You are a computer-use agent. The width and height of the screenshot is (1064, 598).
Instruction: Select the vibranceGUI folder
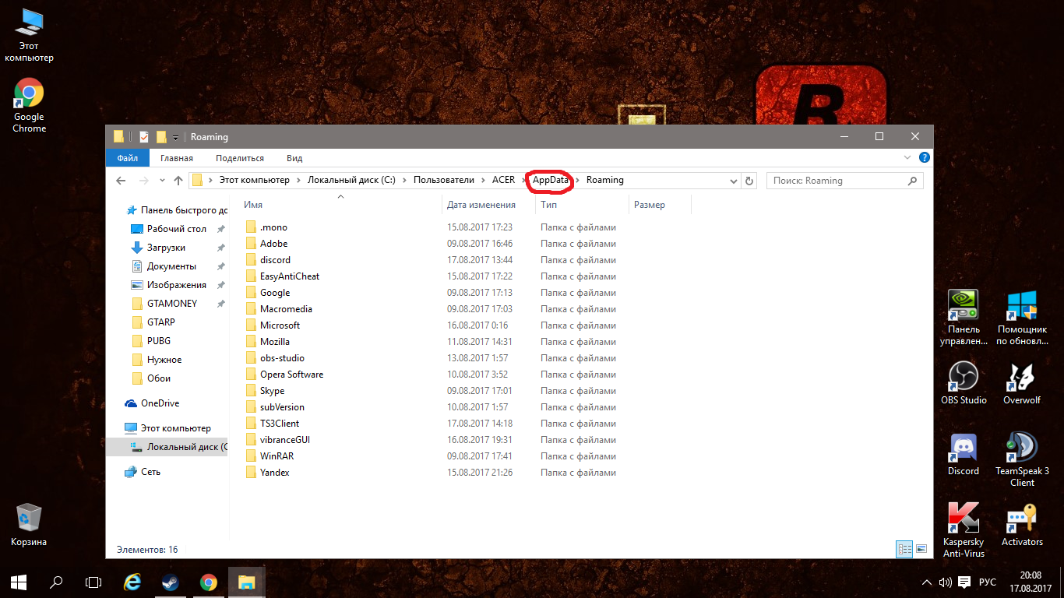click(285, 440)
